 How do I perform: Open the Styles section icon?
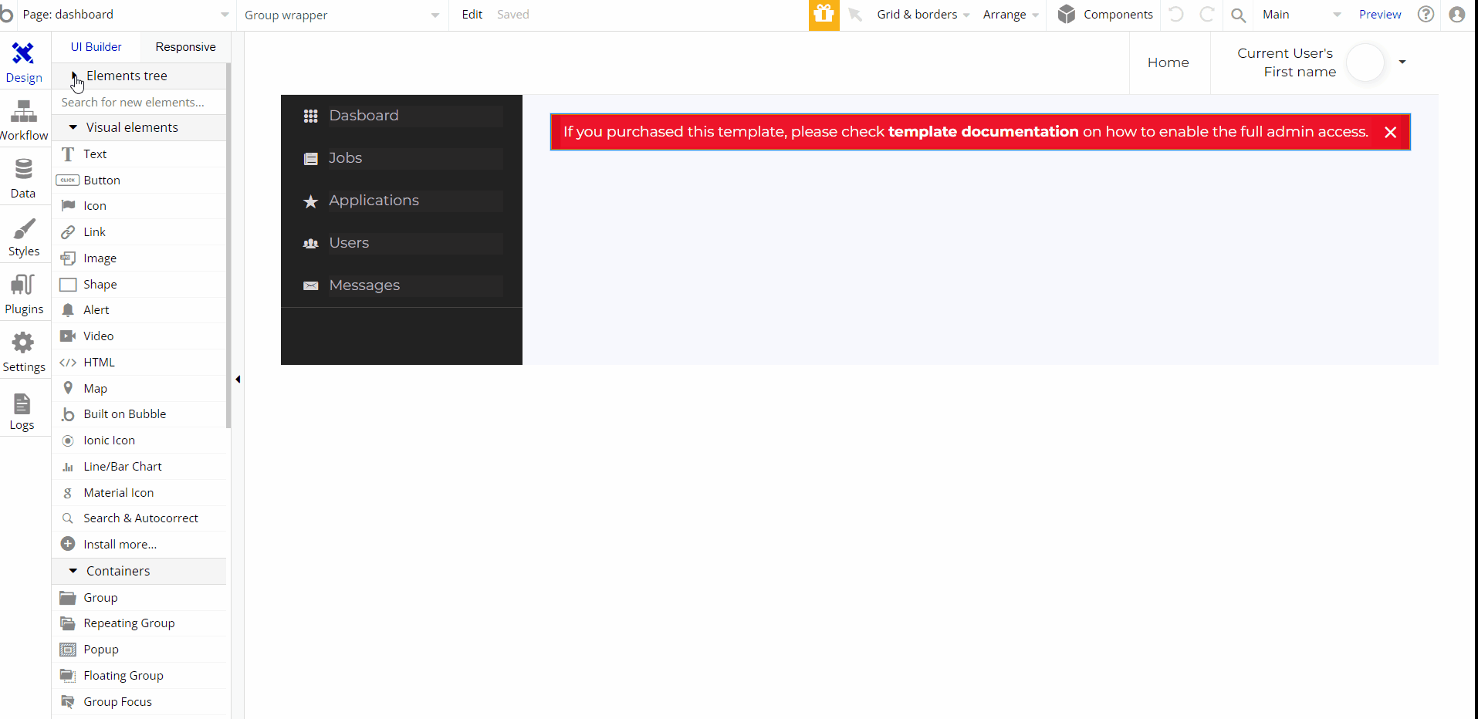tap(24, 228)
